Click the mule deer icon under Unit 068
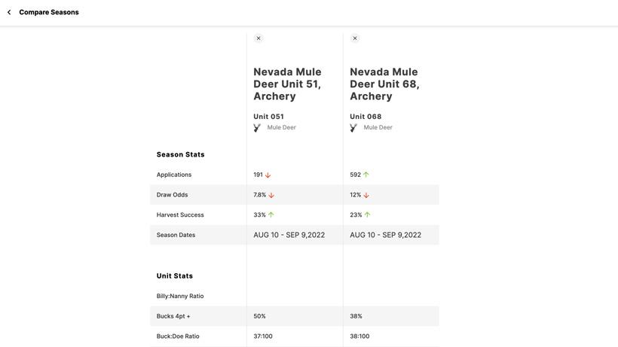 [x=354, y=128]
